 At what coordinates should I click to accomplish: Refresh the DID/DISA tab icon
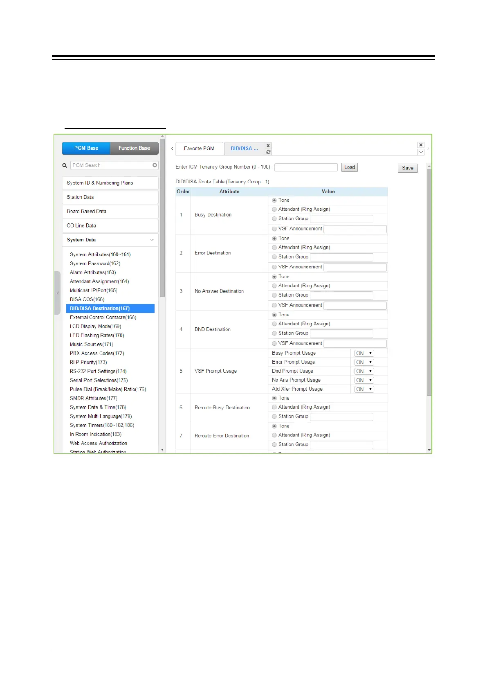click(268, 152)
